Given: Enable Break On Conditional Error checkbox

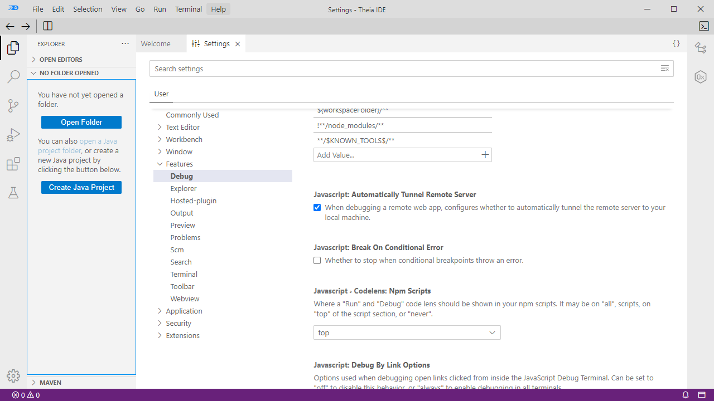Looking at the screenshot, I should tap(317, 260).
